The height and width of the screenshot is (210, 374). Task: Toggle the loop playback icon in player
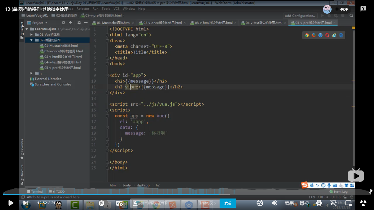[333, 203]
